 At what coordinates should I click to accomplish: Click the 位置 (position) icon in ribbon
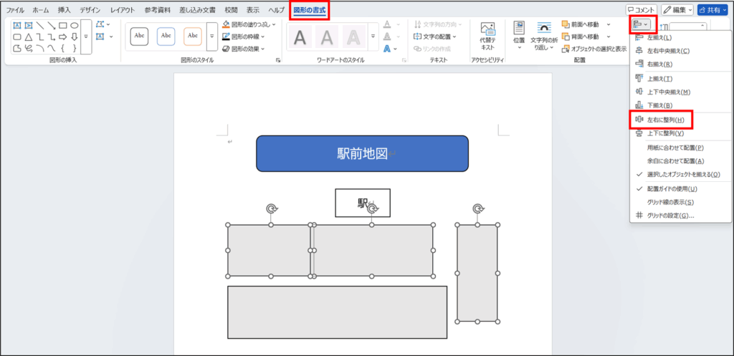click(x=519, y=29)
